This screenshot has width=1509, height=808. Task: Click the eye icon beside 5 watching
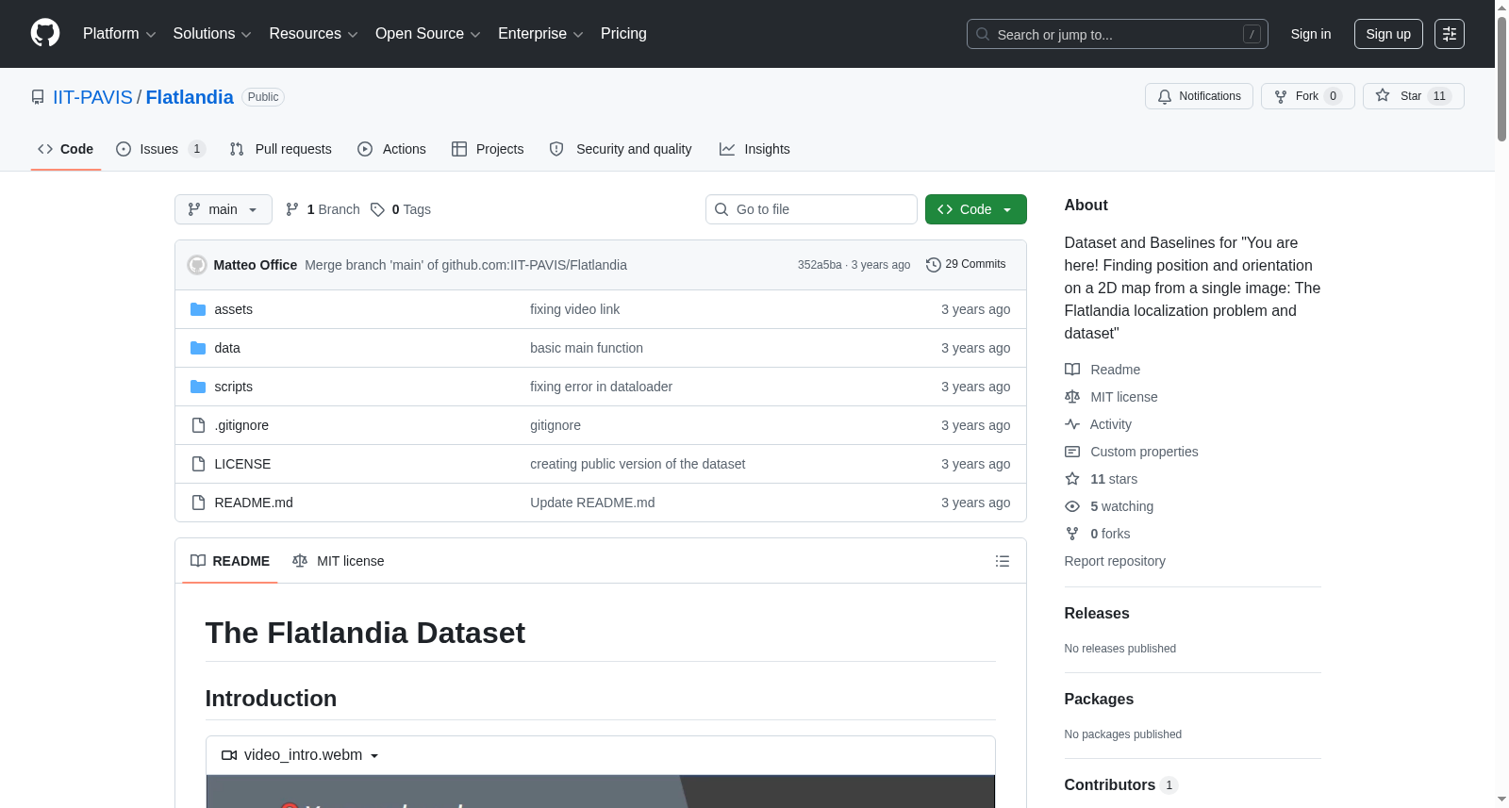[1072, 506]
